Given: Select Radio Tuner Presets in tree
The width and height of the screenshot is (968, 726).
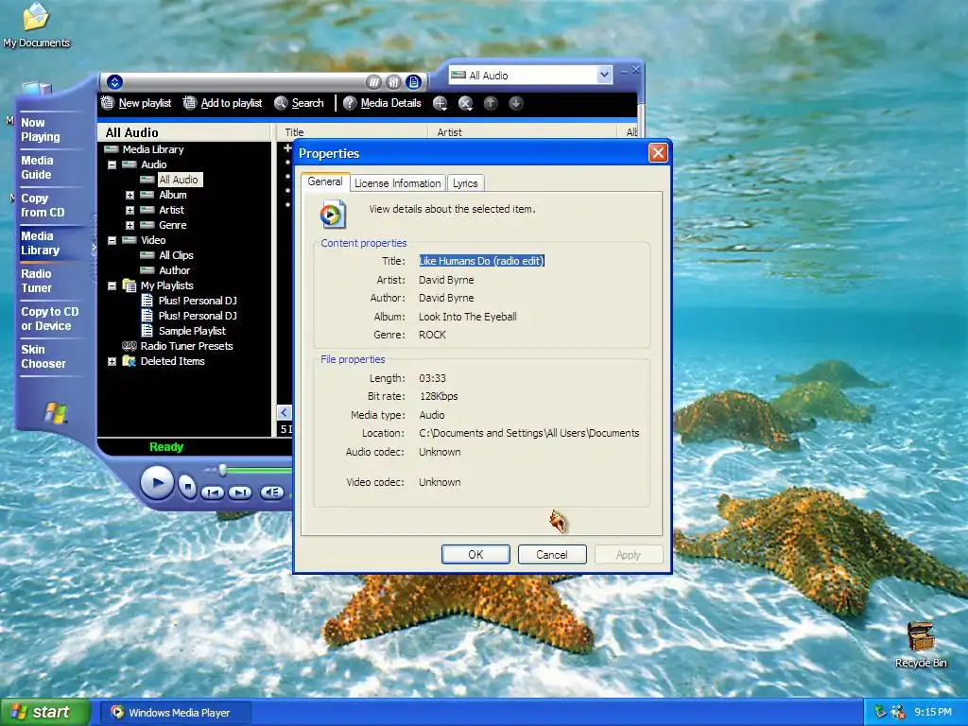Looking at the screenshot, I should point(186,346).
